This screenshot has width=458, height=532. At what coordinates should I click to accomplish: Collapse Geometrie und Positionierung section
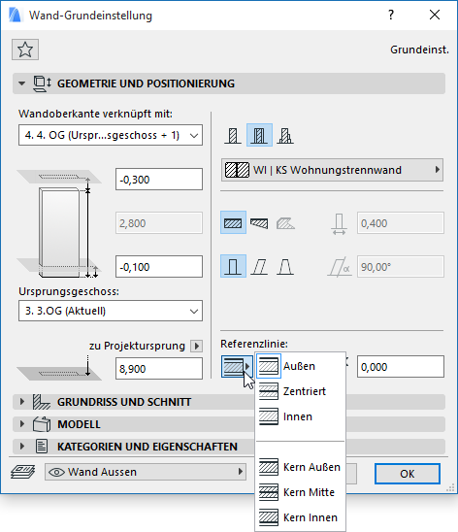click(22, 83)
